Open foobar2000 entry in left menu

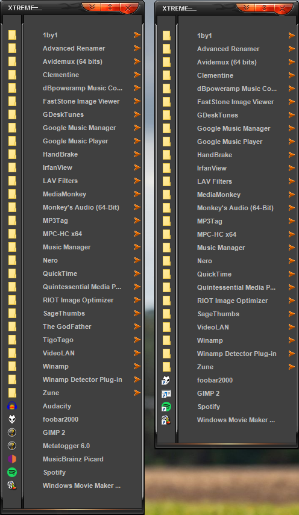(60, 419)
